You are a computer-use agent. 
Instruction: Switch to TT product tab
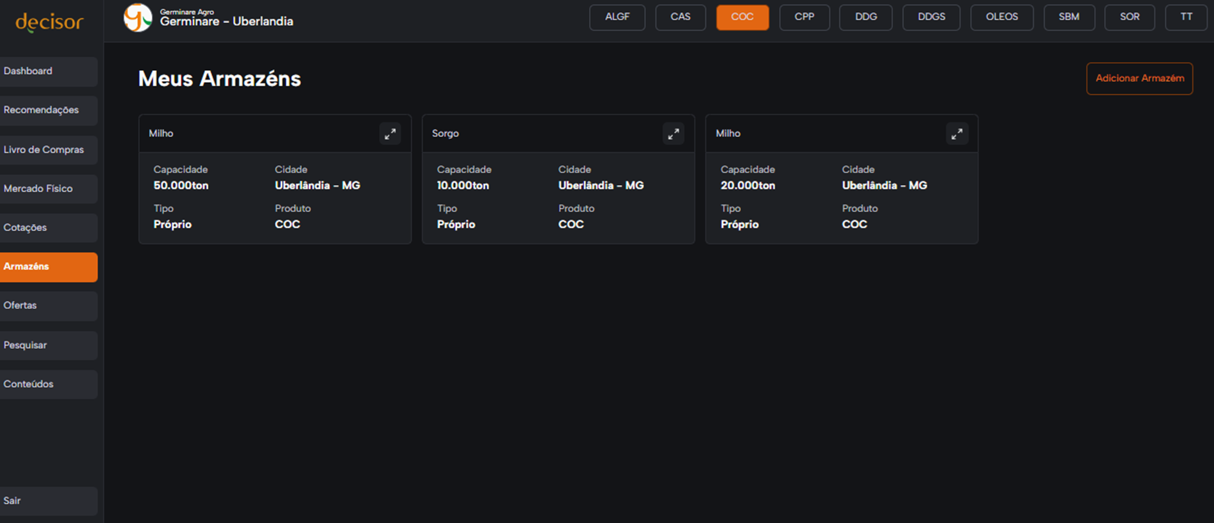(1186, 17)
